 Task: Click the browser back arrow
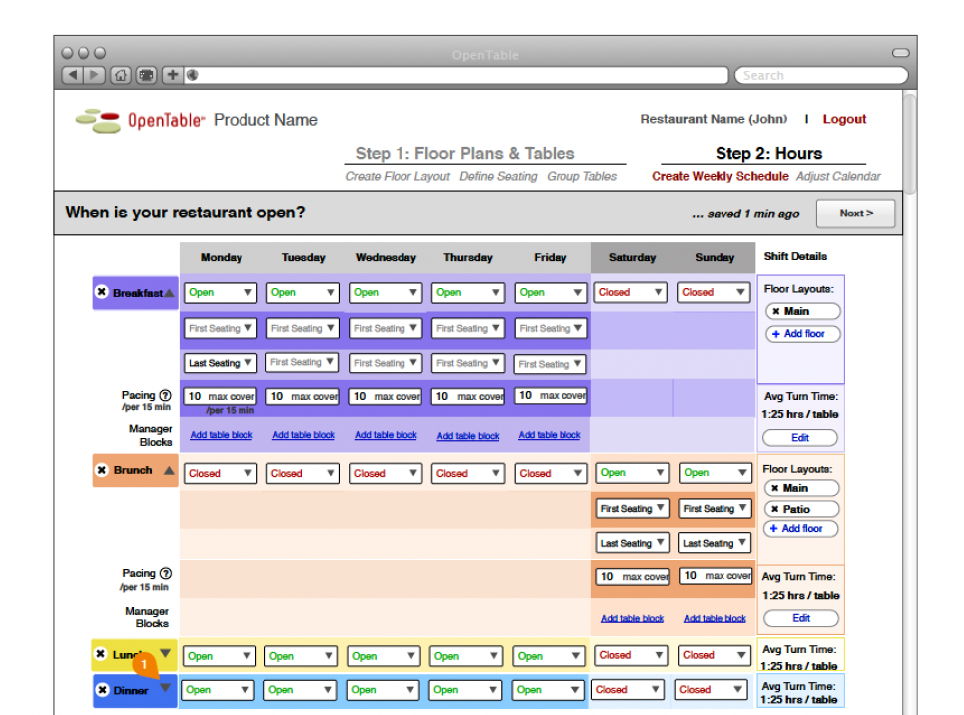pyautogui.click(x=72, y=75)
